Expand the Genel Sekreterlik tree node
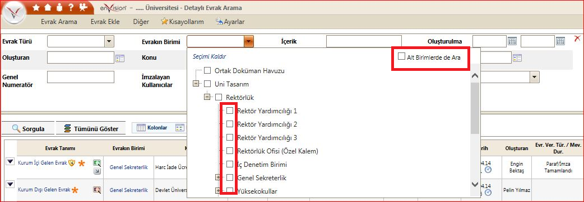 point(218,177)
